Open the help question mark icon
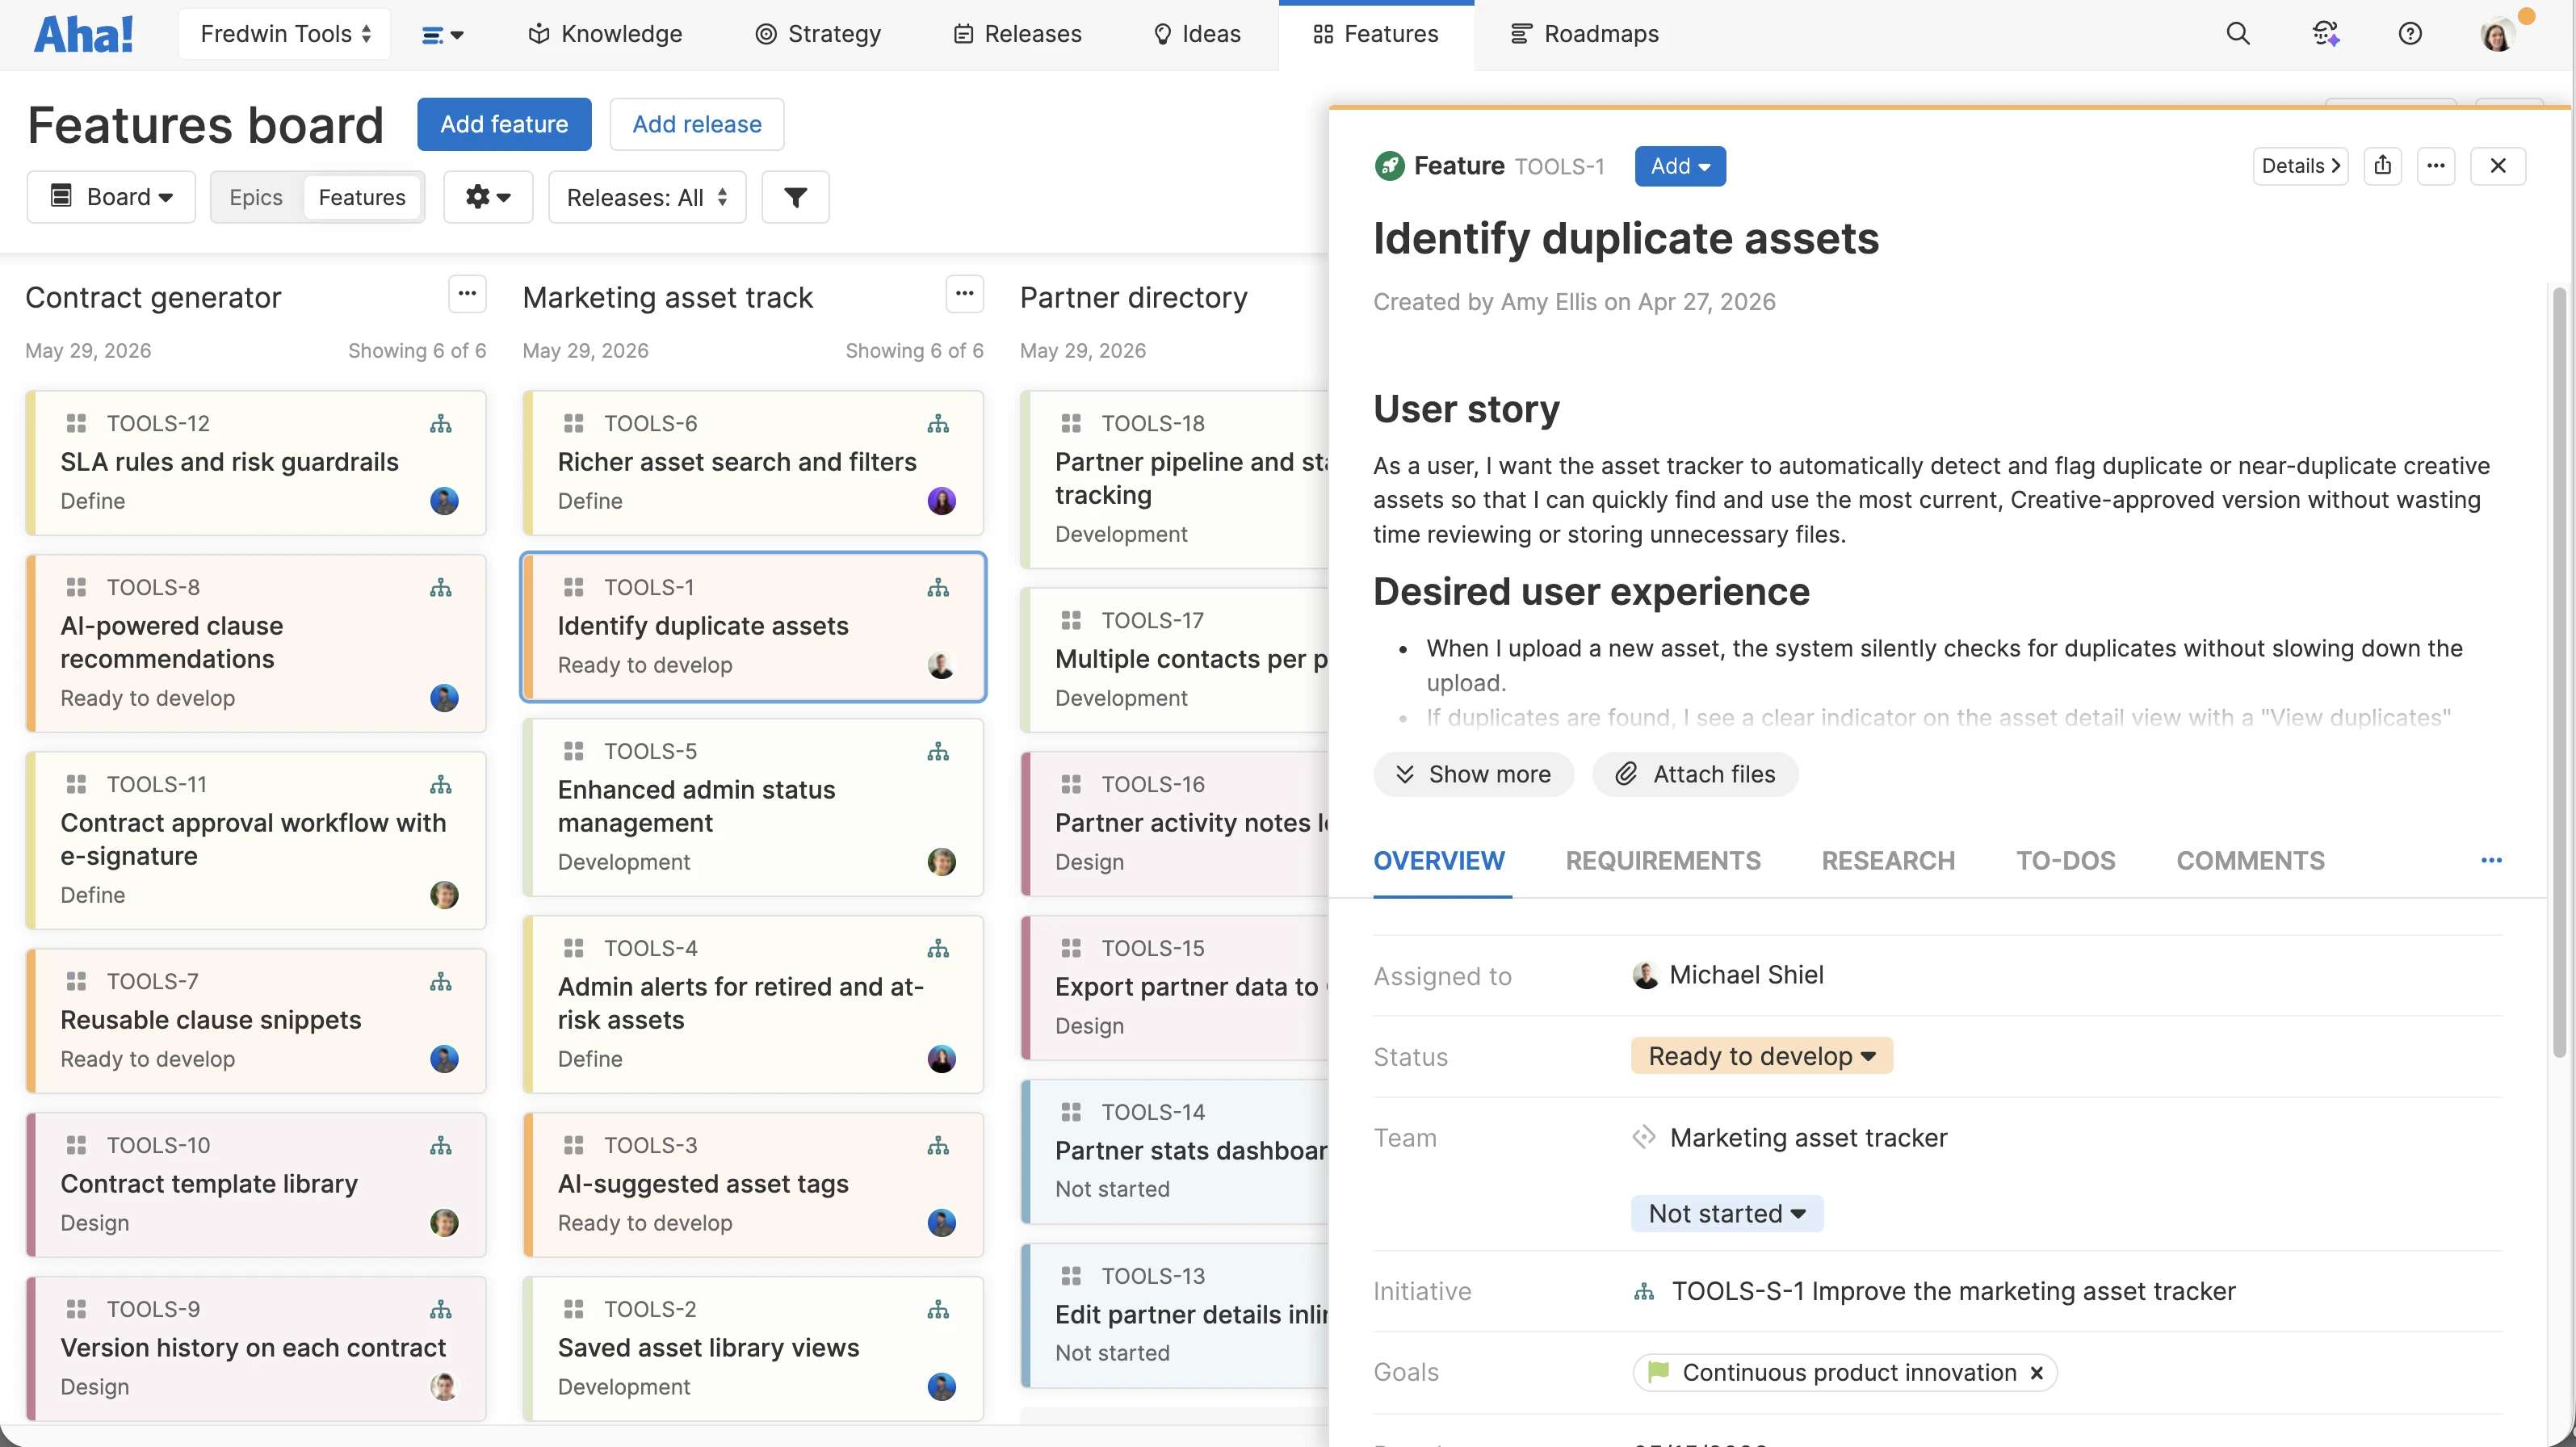 coord(2410,34)
